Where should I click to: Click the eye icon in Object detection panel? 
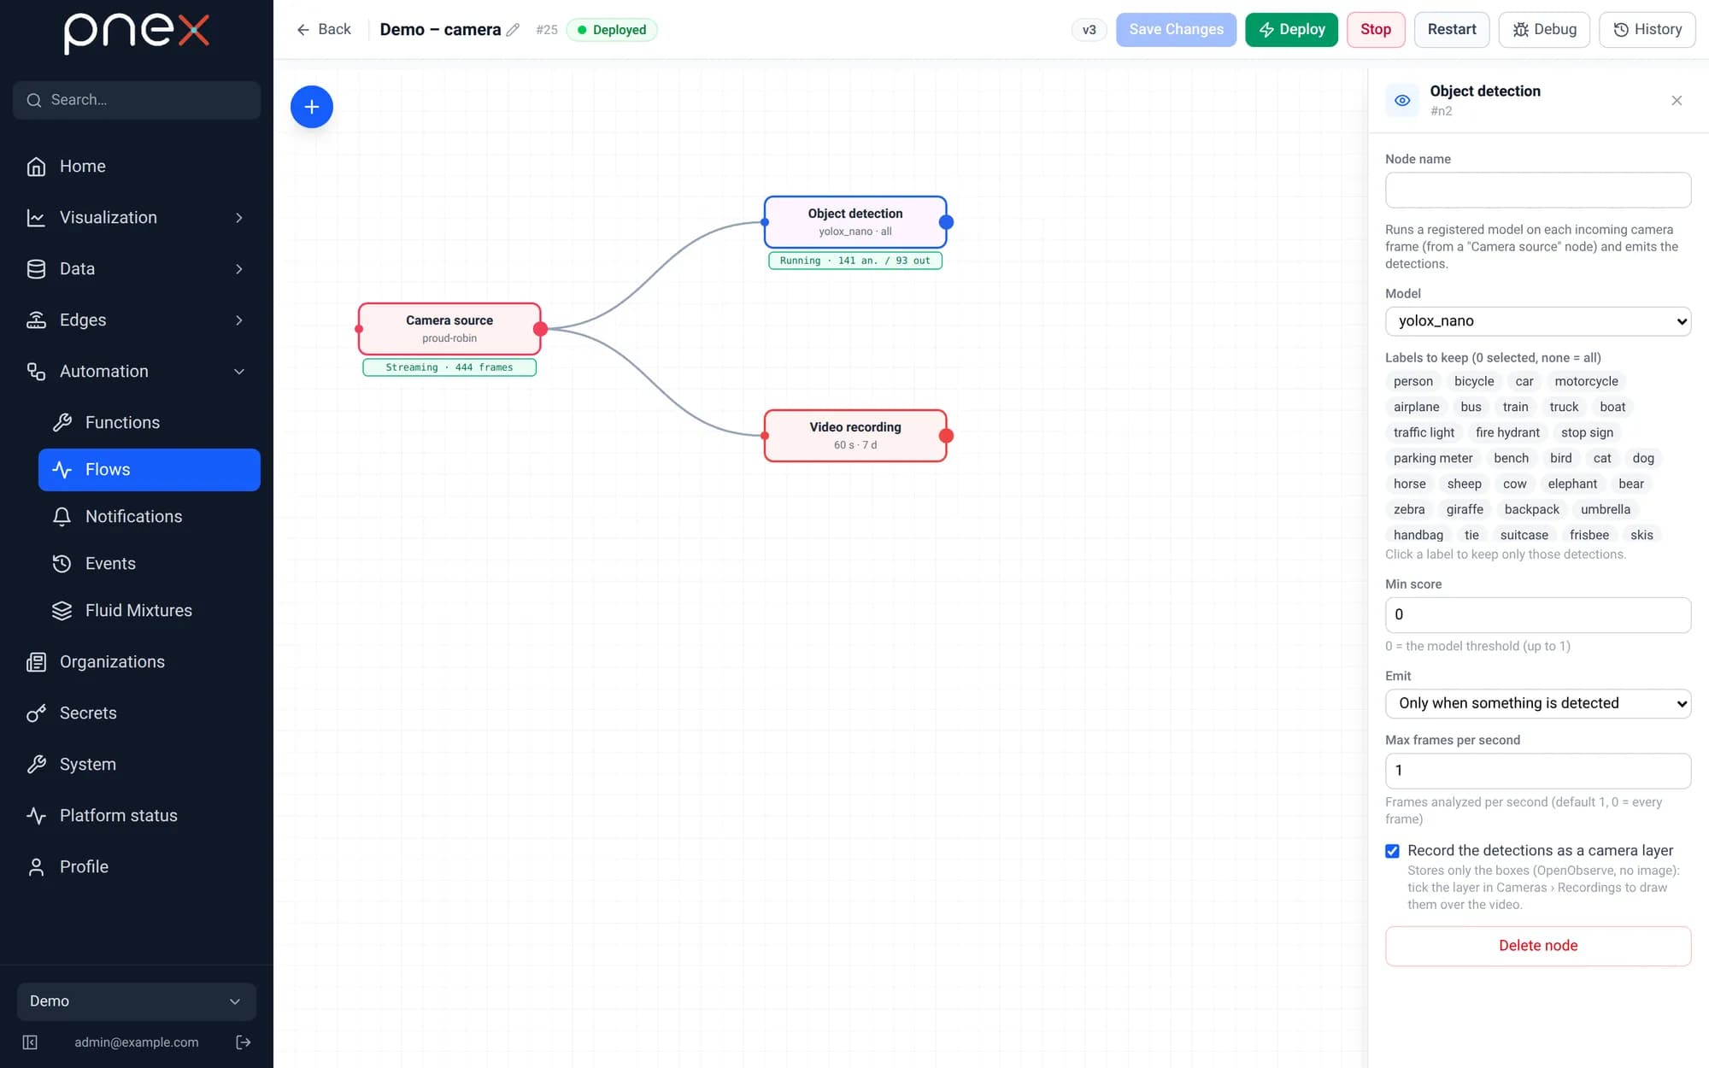coord(1402,101)
